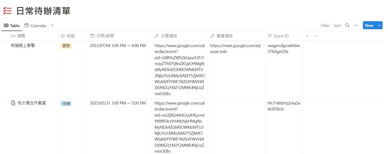This screenshot has width=388, height=154.
Task: Open the Filter option
Action: (325, 25)
